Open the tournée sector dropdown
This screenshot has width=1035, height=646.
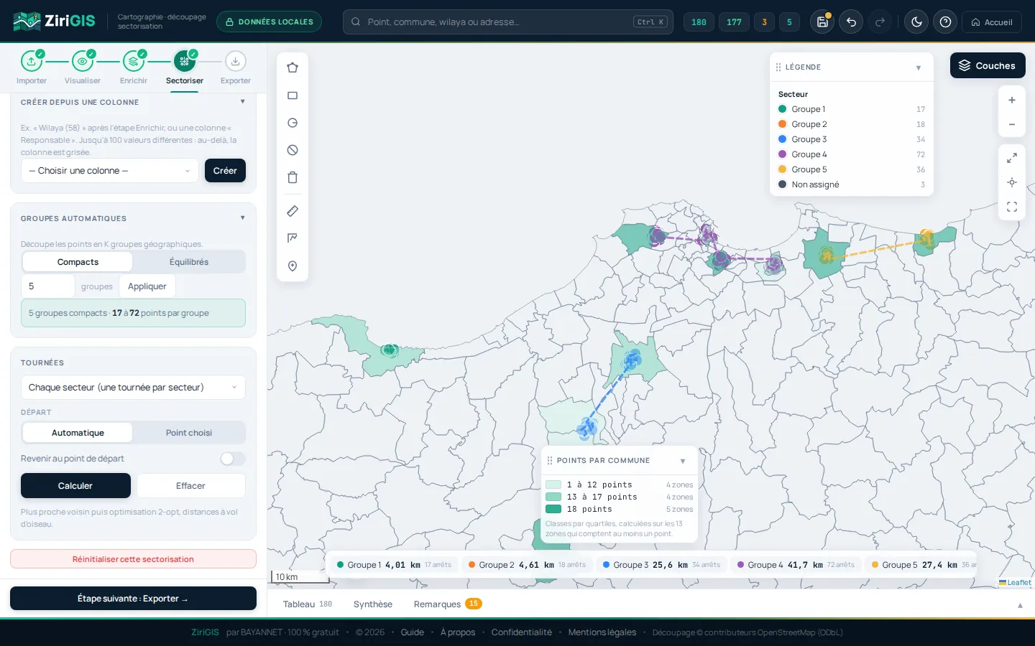(133, 388)
